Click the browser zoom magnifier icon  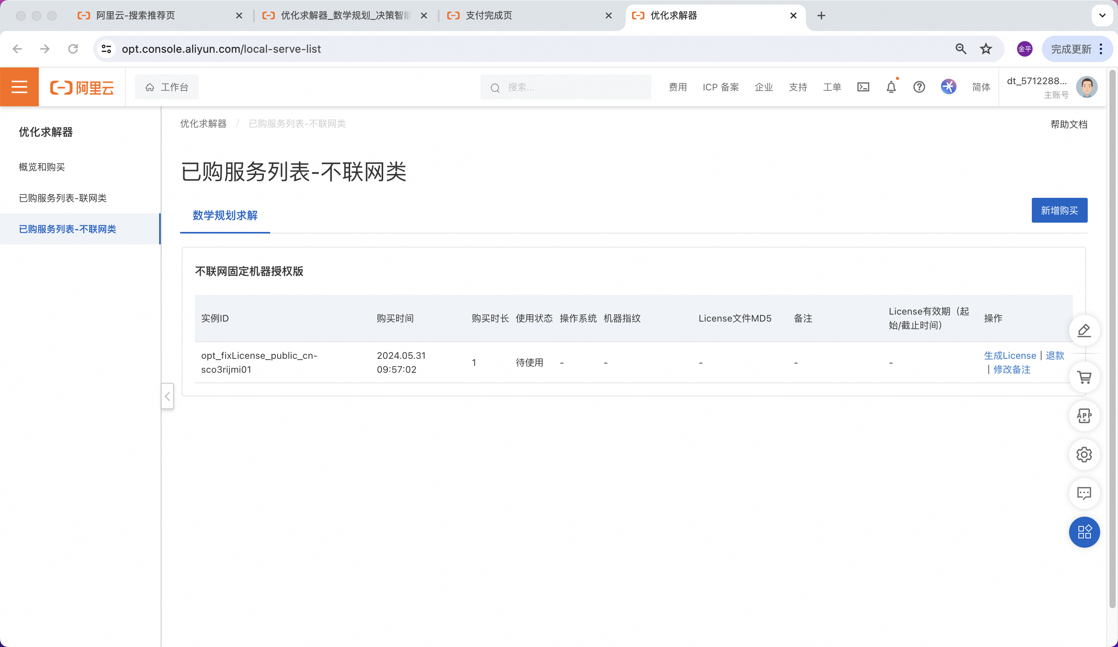(x=960, y=49)
